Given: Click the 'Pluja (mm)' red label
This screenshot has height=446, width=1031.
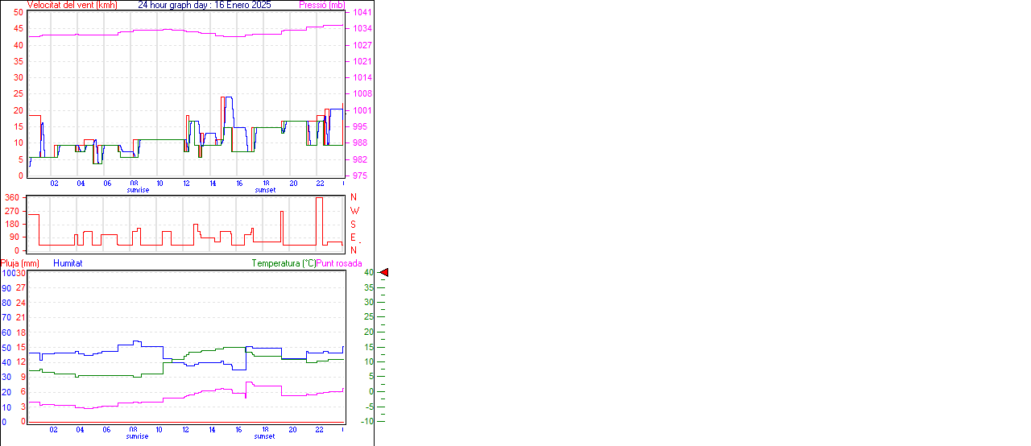Looking at the screenshot, I should click(x=20, y=263).
